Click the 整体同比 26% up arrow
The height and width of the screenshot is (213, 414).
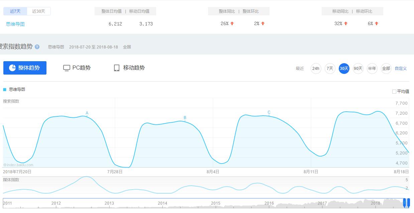tap(232, 24)
